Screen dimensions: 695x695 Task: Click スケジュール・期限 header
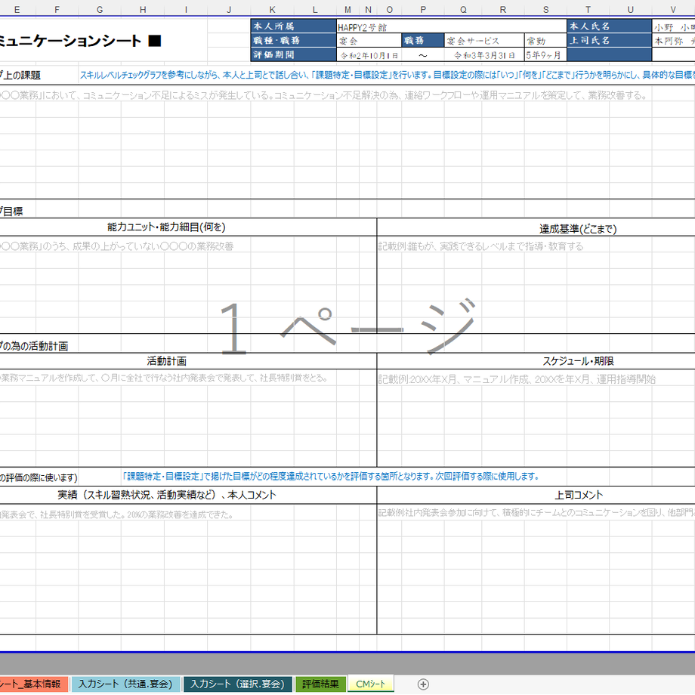click(x=578, y=361)
